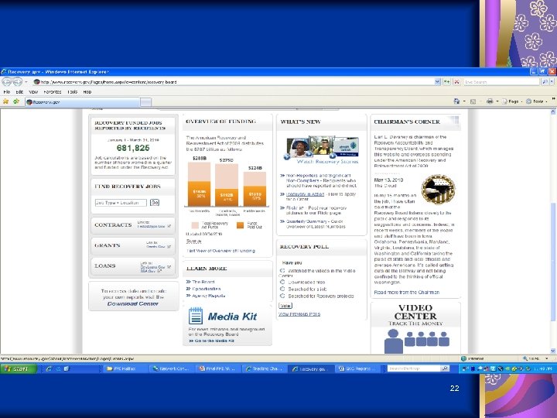
Task: Open the LOANS panel
Action: click(133, 266)
